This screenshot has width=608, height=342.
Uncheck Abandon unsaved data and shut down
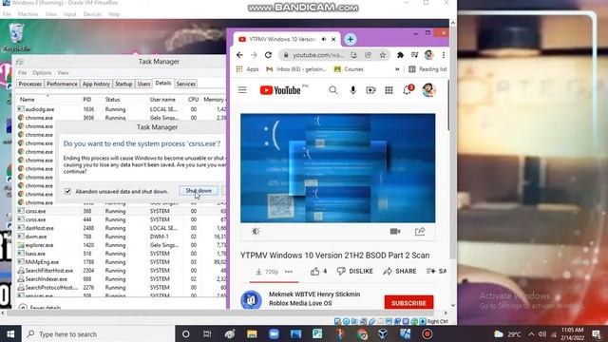pyautogui.click(x=67, y=191)
